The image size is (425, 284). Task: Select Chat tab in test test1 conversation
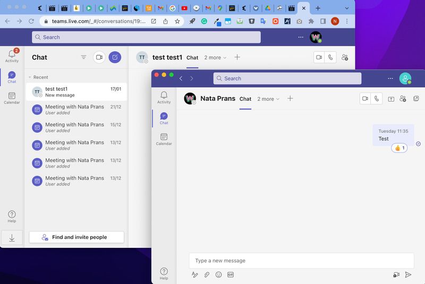(192, 58)
